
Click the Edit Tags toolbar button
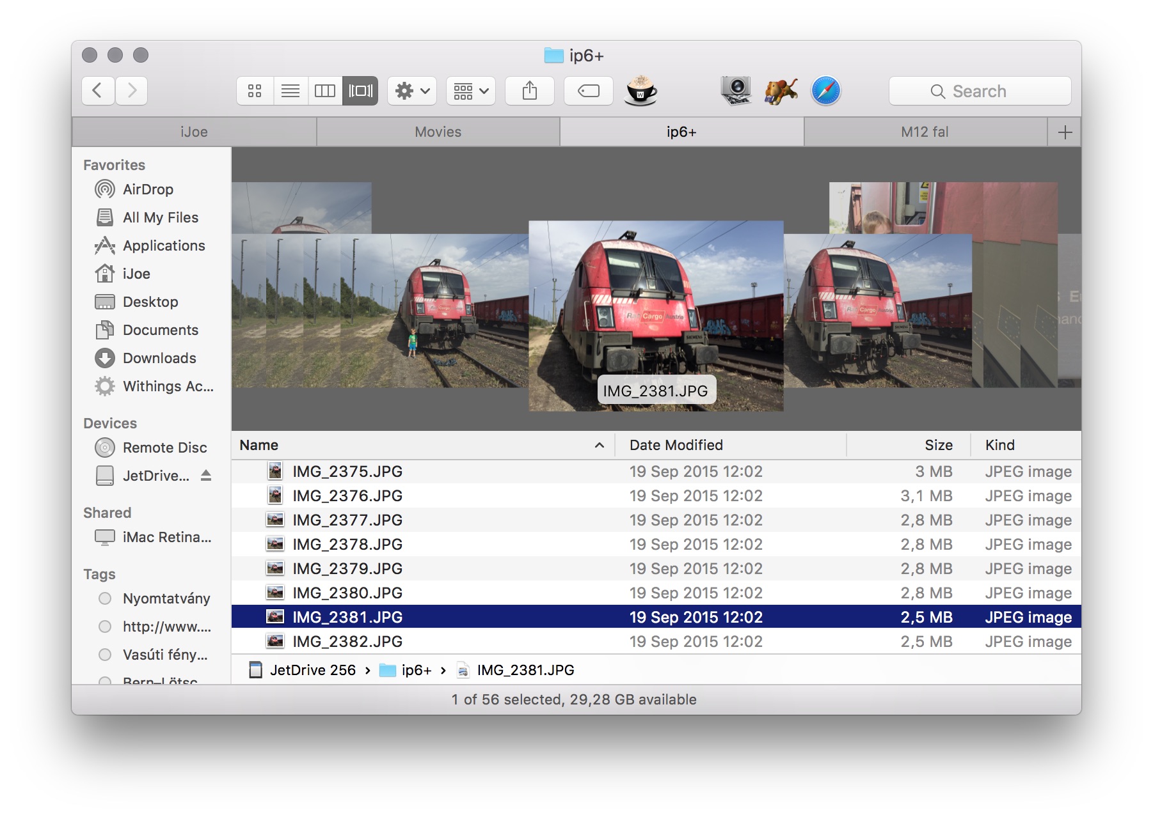589,91
